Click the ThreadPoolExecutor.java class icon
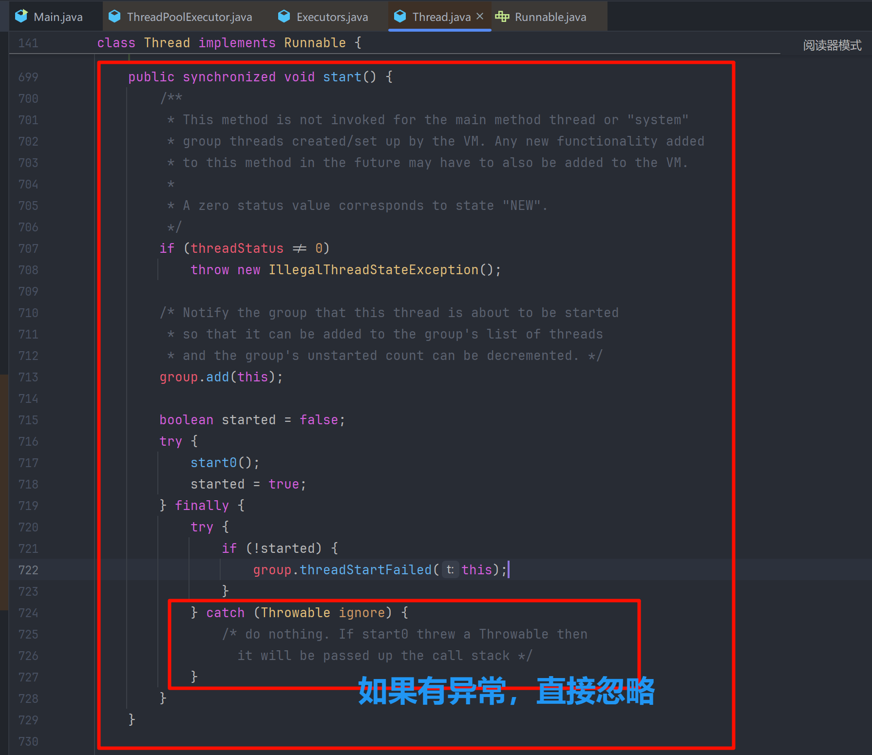Screen dimensions: 872x755 [x=114, y=17]
